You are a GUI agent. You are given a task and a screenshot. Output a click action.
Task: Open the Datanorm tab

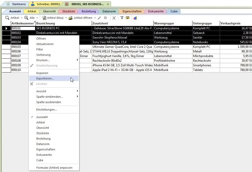[109, 11]
